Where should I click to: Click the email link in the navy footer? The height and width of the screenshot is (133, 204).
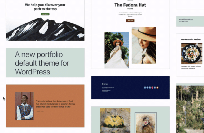106,90
